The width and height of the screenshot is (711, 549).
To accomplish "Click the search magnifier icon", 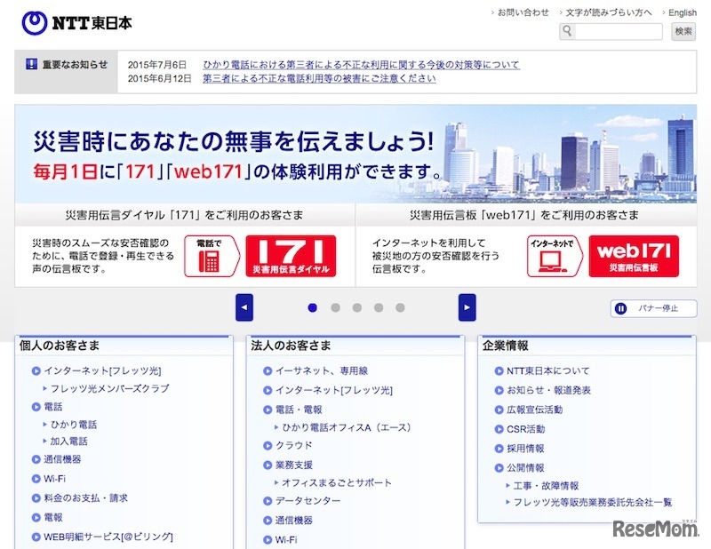I will (x=567, y=31).
